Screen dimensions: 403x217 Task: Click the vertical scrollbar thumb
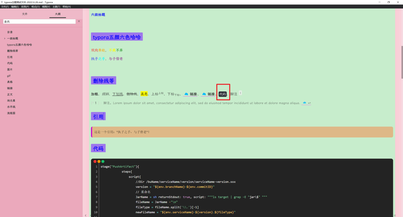[402, 62]
